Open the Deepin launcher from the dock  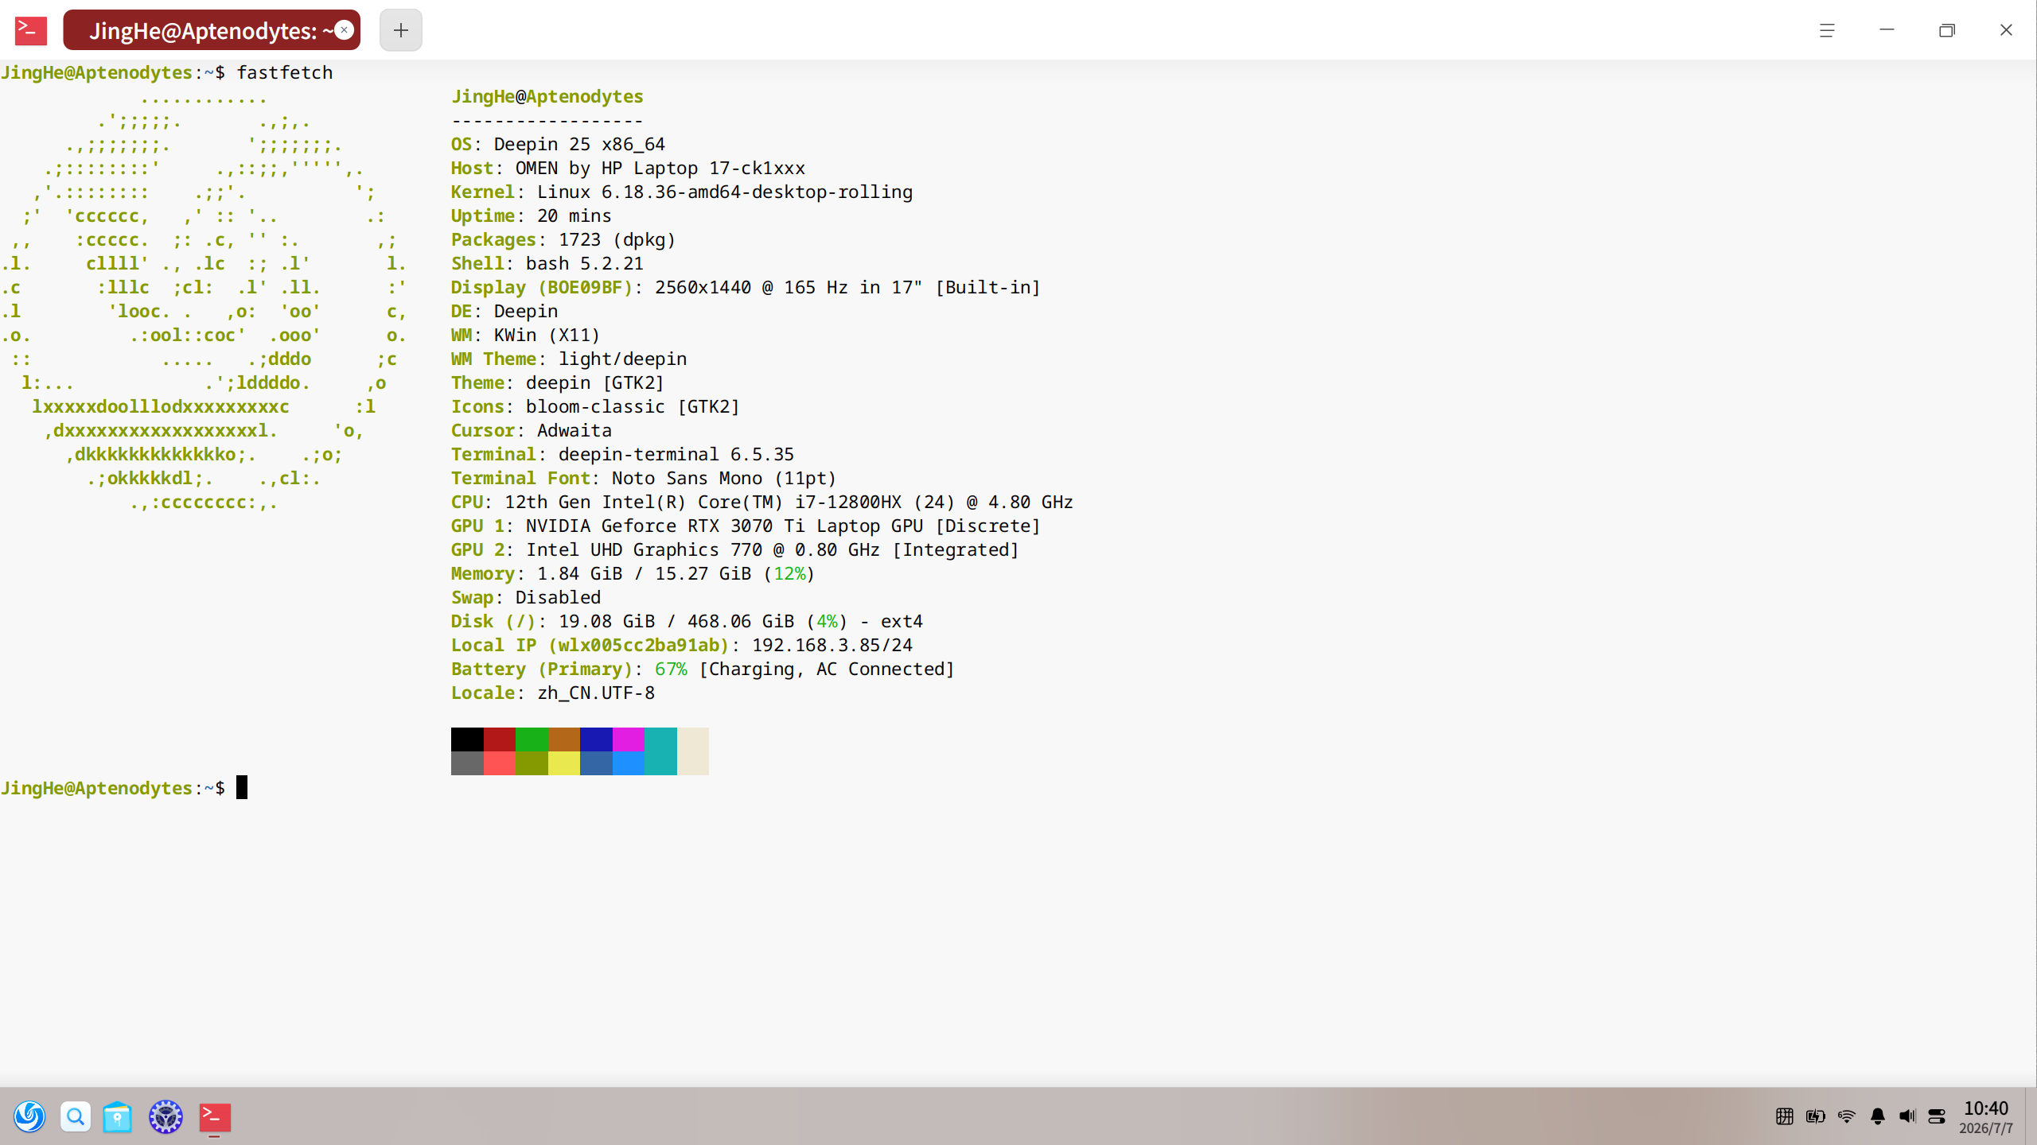29,1117
